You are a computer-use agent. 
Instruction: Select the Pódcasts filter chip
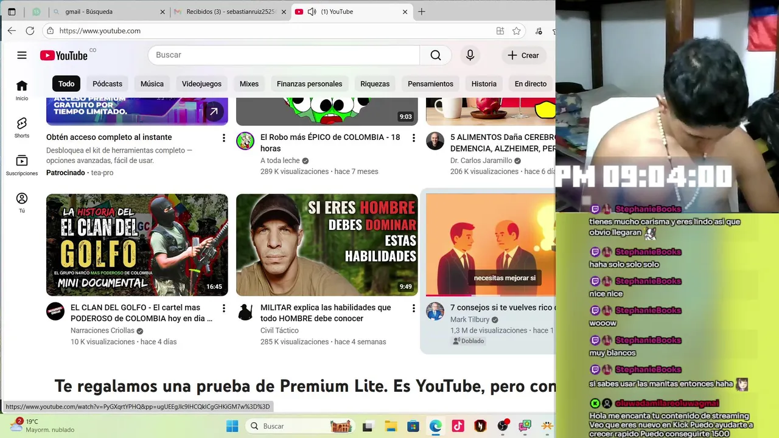point(107,84)
